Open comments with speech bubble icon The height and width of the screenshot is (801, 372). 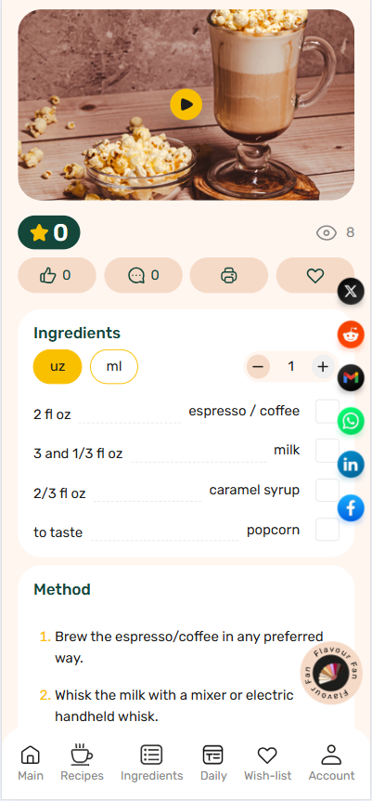tap(143, 275)
